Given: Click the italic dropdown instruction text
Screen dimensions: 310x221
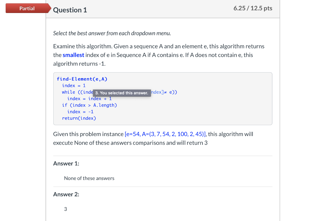Looking at the screenshot, I should tap(112, 33).
